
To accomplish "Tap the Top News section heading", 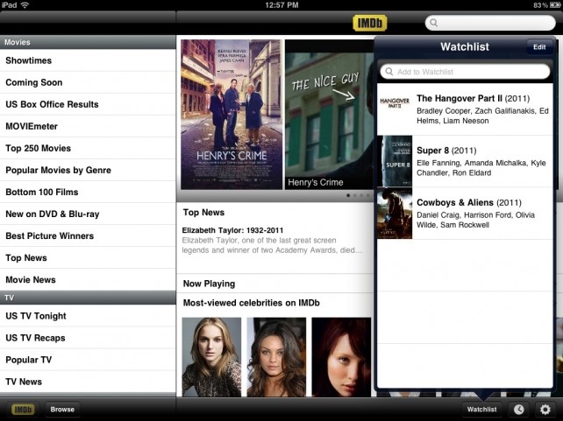I will pyautogui.click(x=203, y=213).
